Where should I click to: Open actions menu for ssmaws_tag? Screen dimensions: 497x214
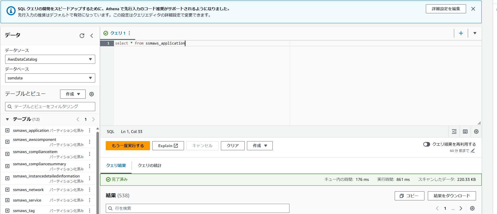click(90, 211)
